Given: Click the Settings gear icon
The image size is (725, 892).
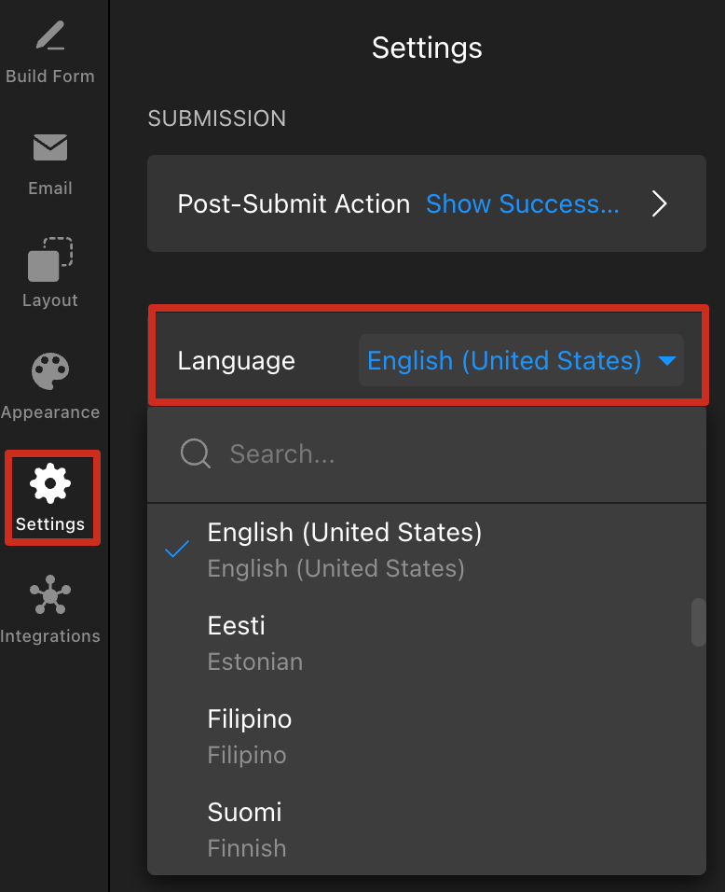Looking at the screenshot, I should coord(50,483).
